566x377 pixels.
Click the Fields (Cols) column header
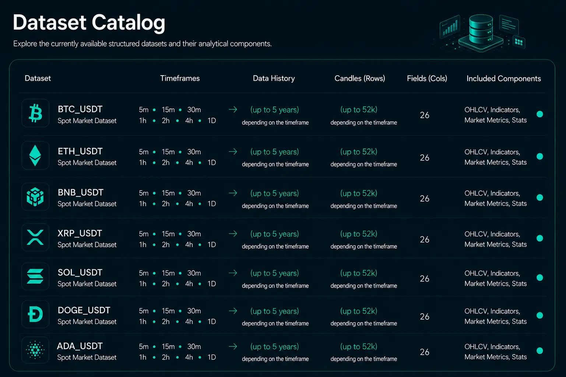click(x=427, y=78)
